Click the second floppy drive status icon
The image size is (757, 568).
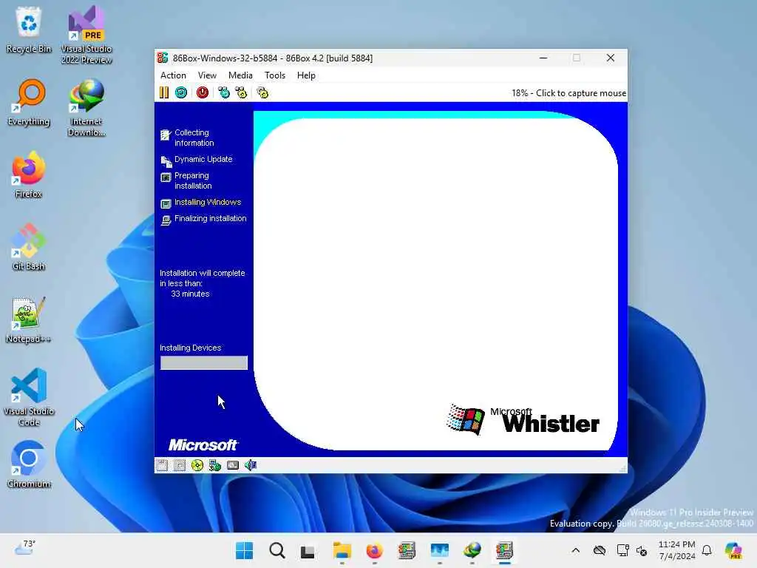coord(180,465)
